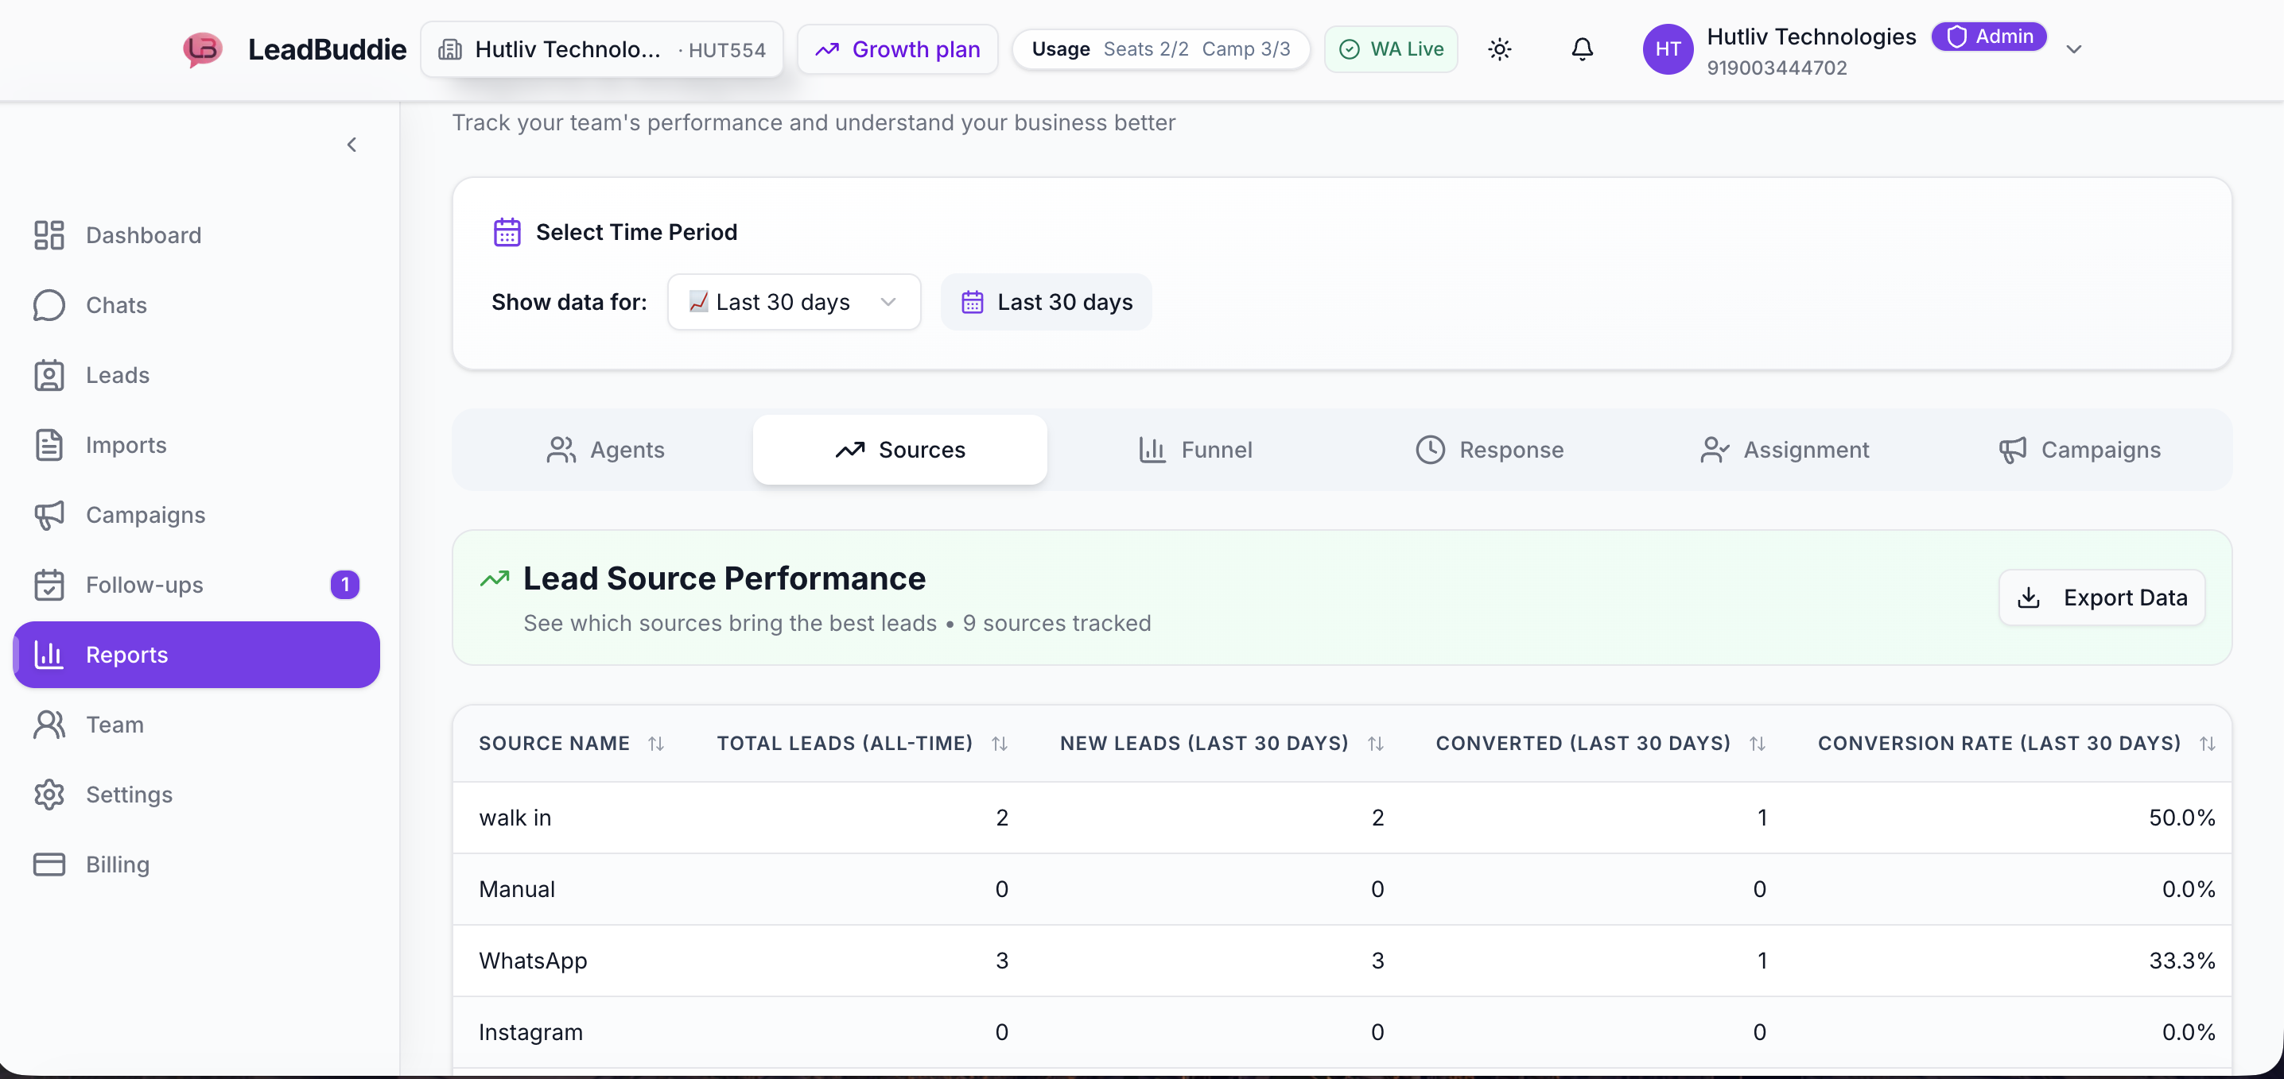Switch to the Funnel tab
Screen dimensions: 2284x1079
(1194, 450)
